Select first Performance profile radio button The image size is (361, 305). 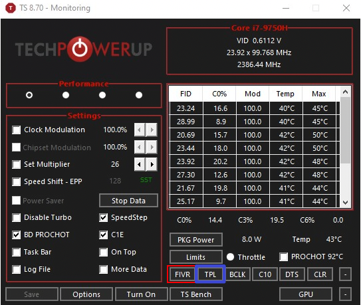click(x=29, y=95)
